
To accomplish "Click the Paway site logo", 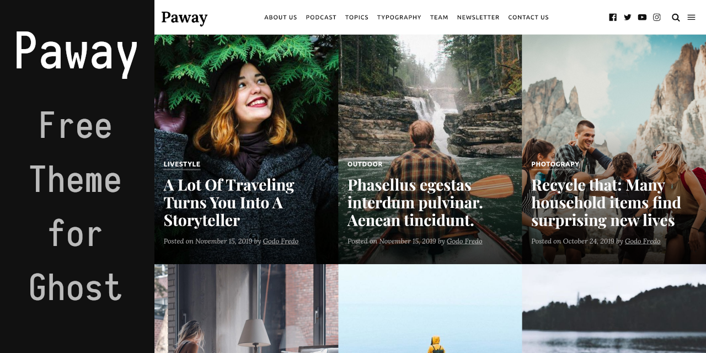I will (x=184, y=18).
